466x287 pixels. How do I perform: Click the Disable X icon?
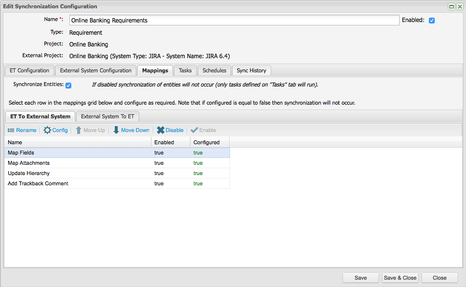[x=161, y=130]
